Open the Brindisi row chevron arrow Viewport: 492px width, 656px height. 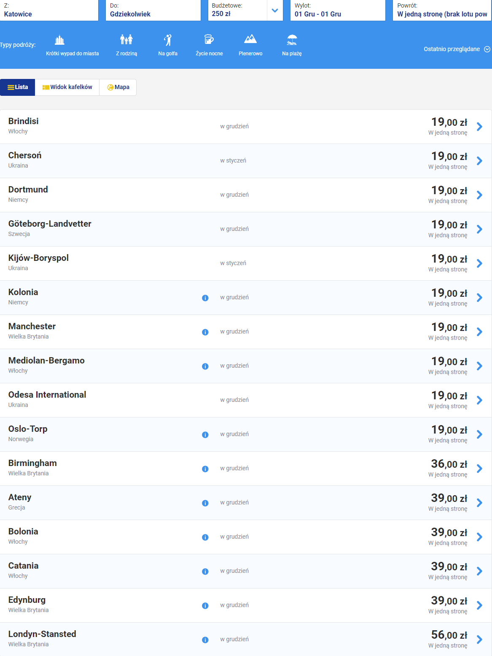pos(479,127)
